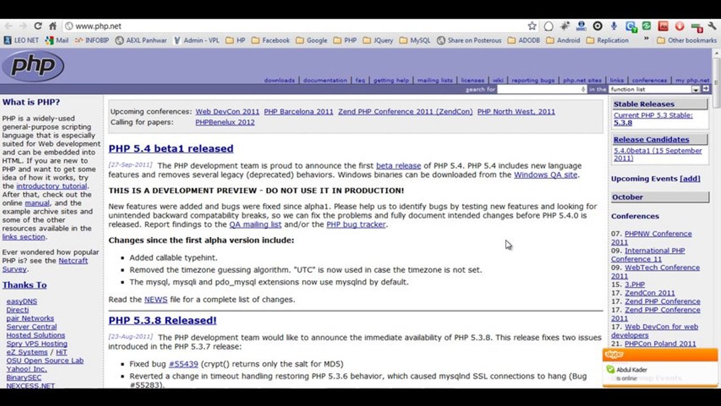This screenshot has width=721, height=406.
Task: Open the Replication bookmarks folder
Action: pyautogui.click(x=607, y=41)
